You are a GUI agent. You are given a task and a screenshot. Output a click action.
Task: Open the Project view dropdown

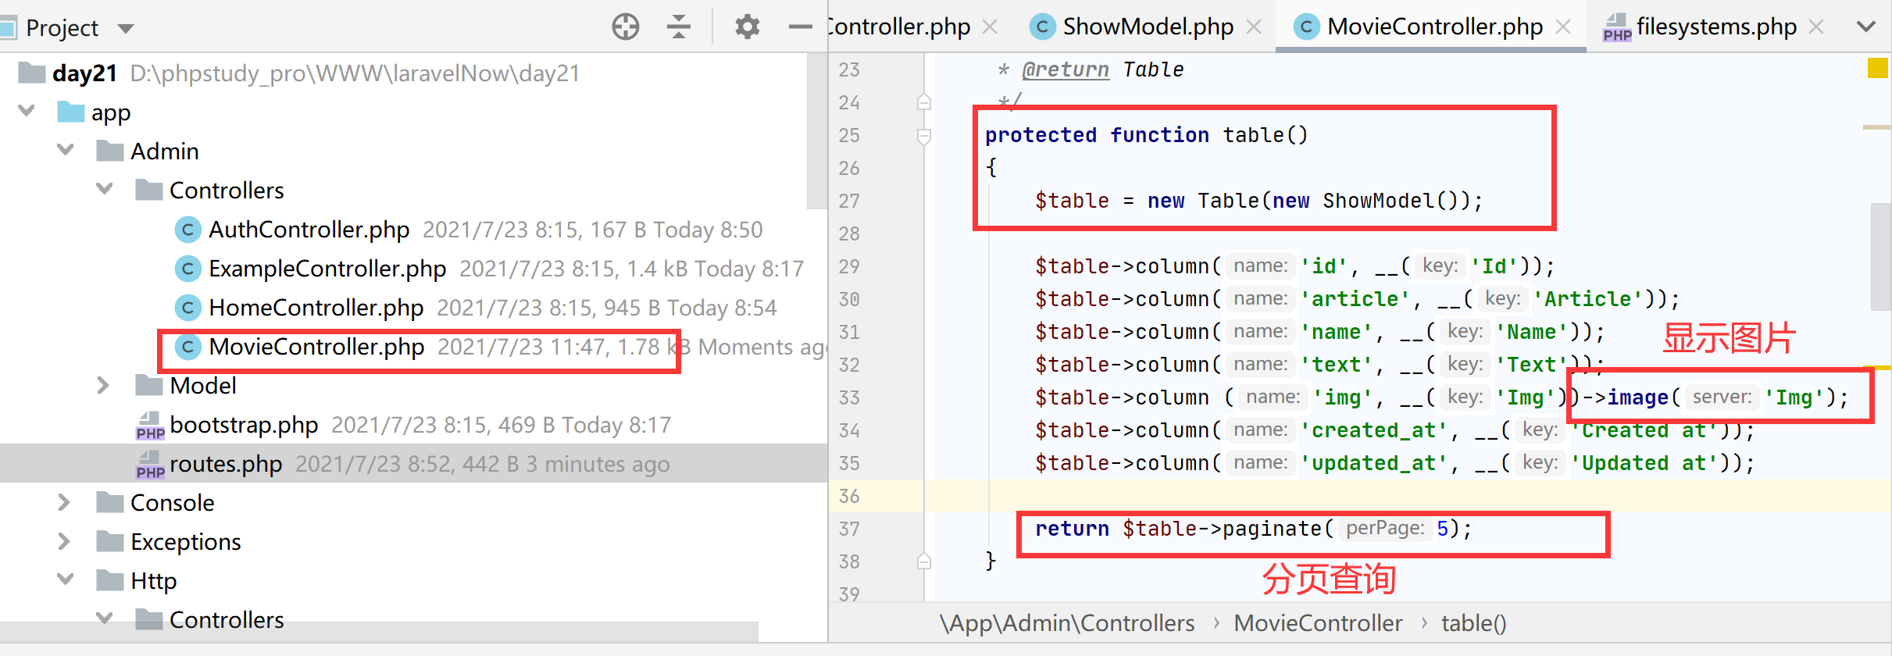125,29
